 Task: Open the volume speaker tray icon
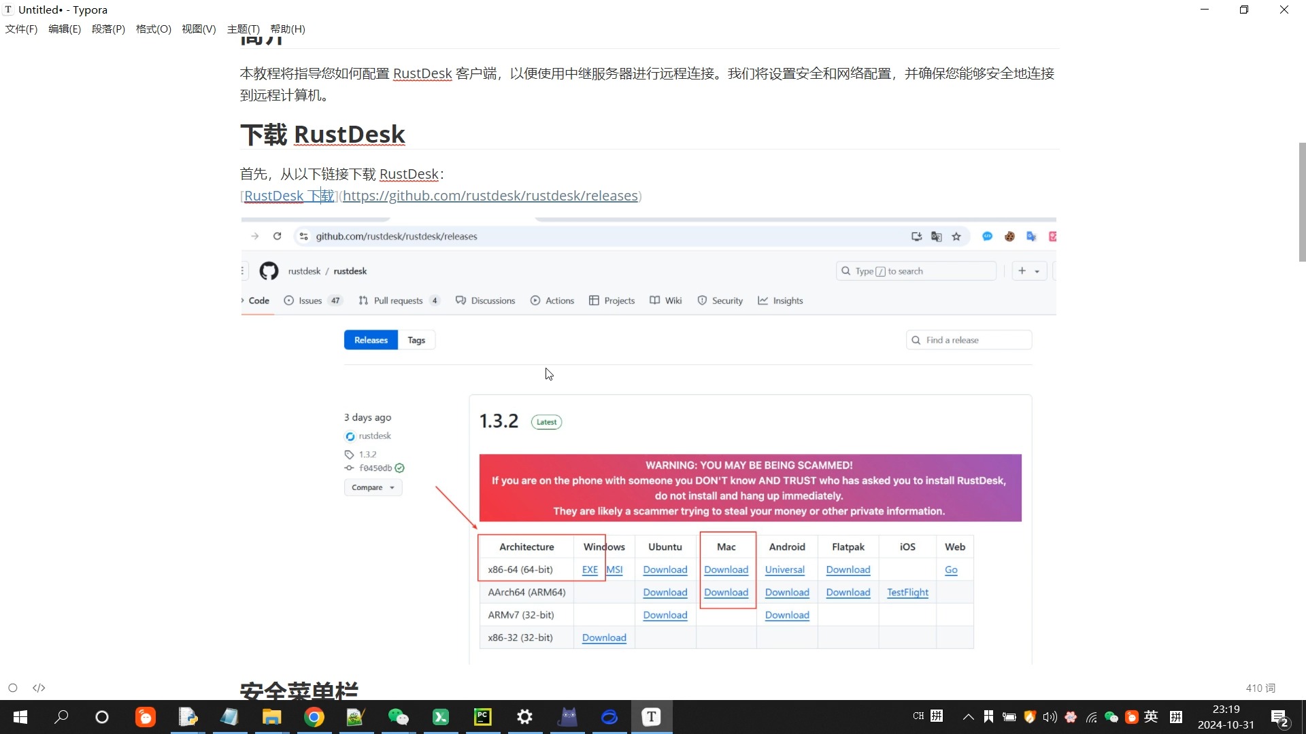click(1050, 717)
